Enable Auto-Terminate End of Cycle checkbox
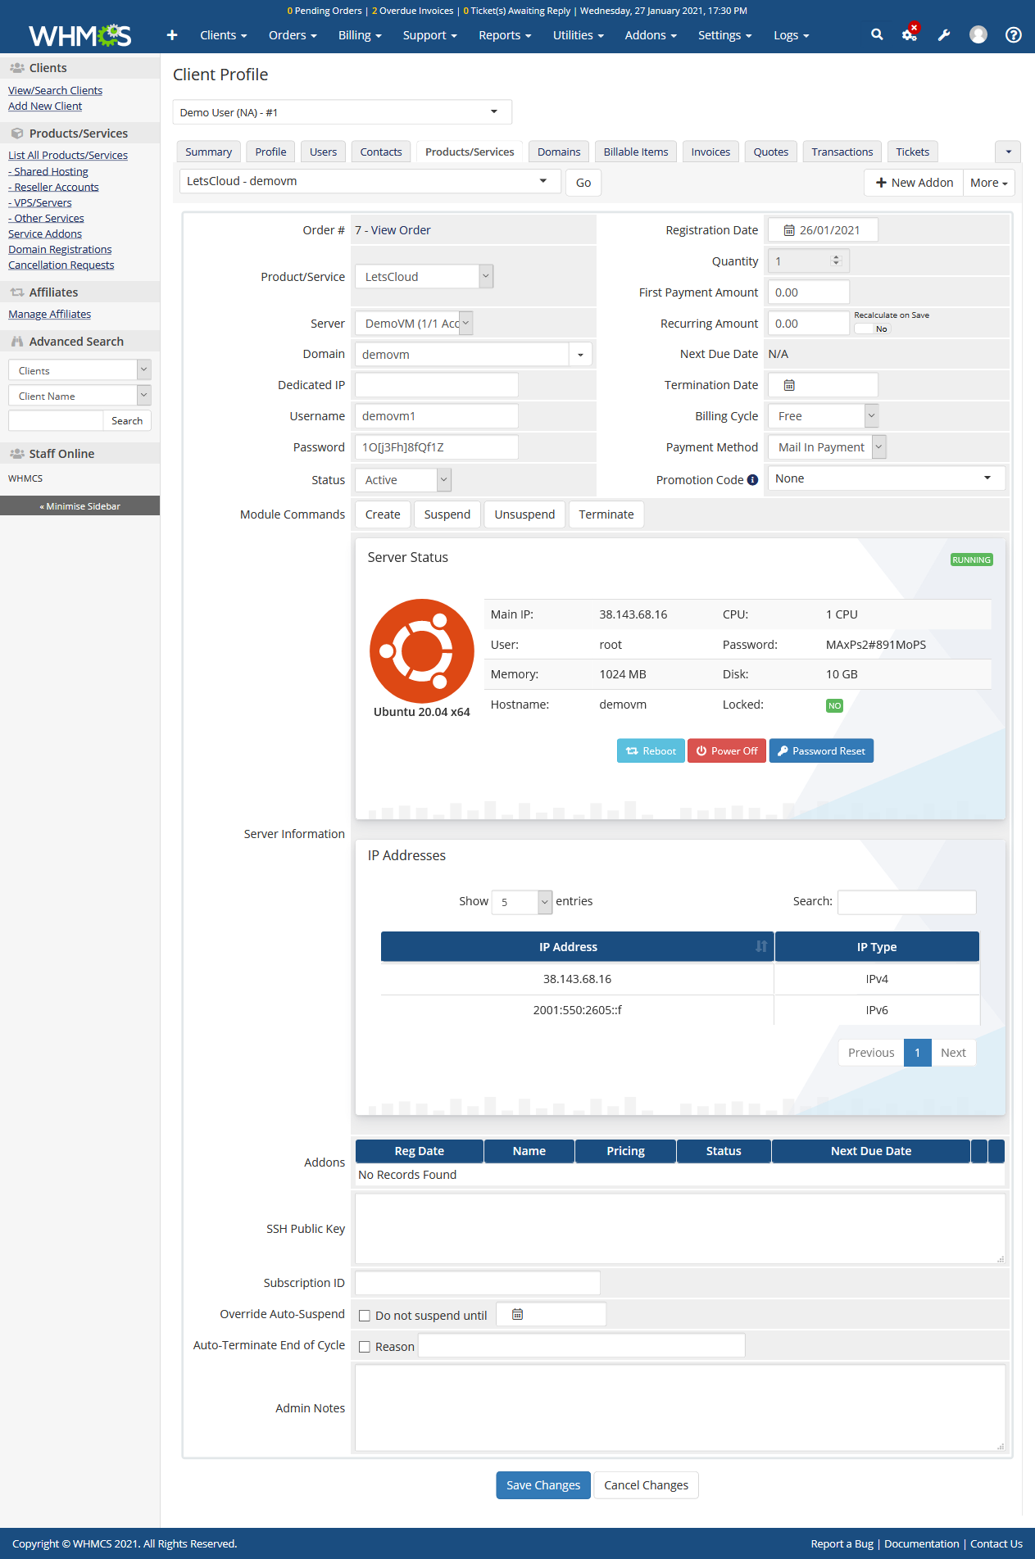Viewport: 1035px width, 1559px height. [x=365, y=1347]
